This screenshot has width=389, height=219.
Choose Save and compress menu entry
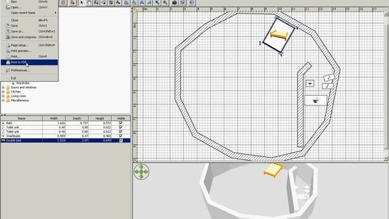point(29,37)
